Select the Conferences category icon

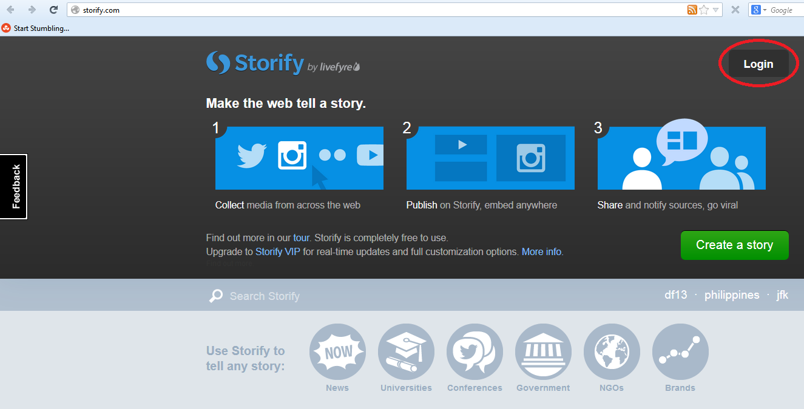475,351
